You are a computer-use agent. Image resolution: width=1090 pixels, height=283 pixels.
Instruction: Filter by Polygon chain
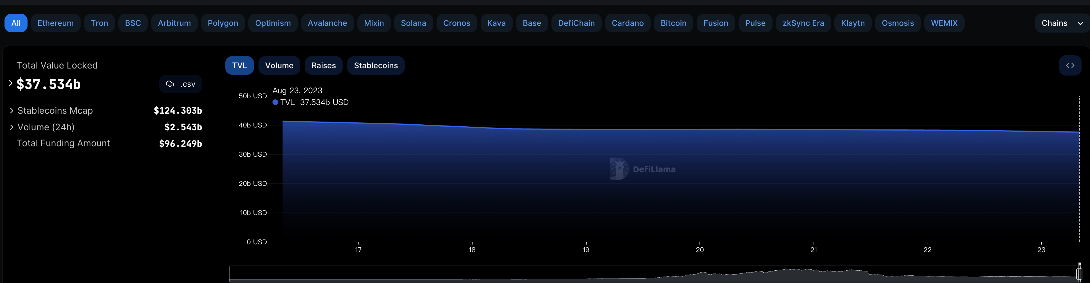click(223, 23)
